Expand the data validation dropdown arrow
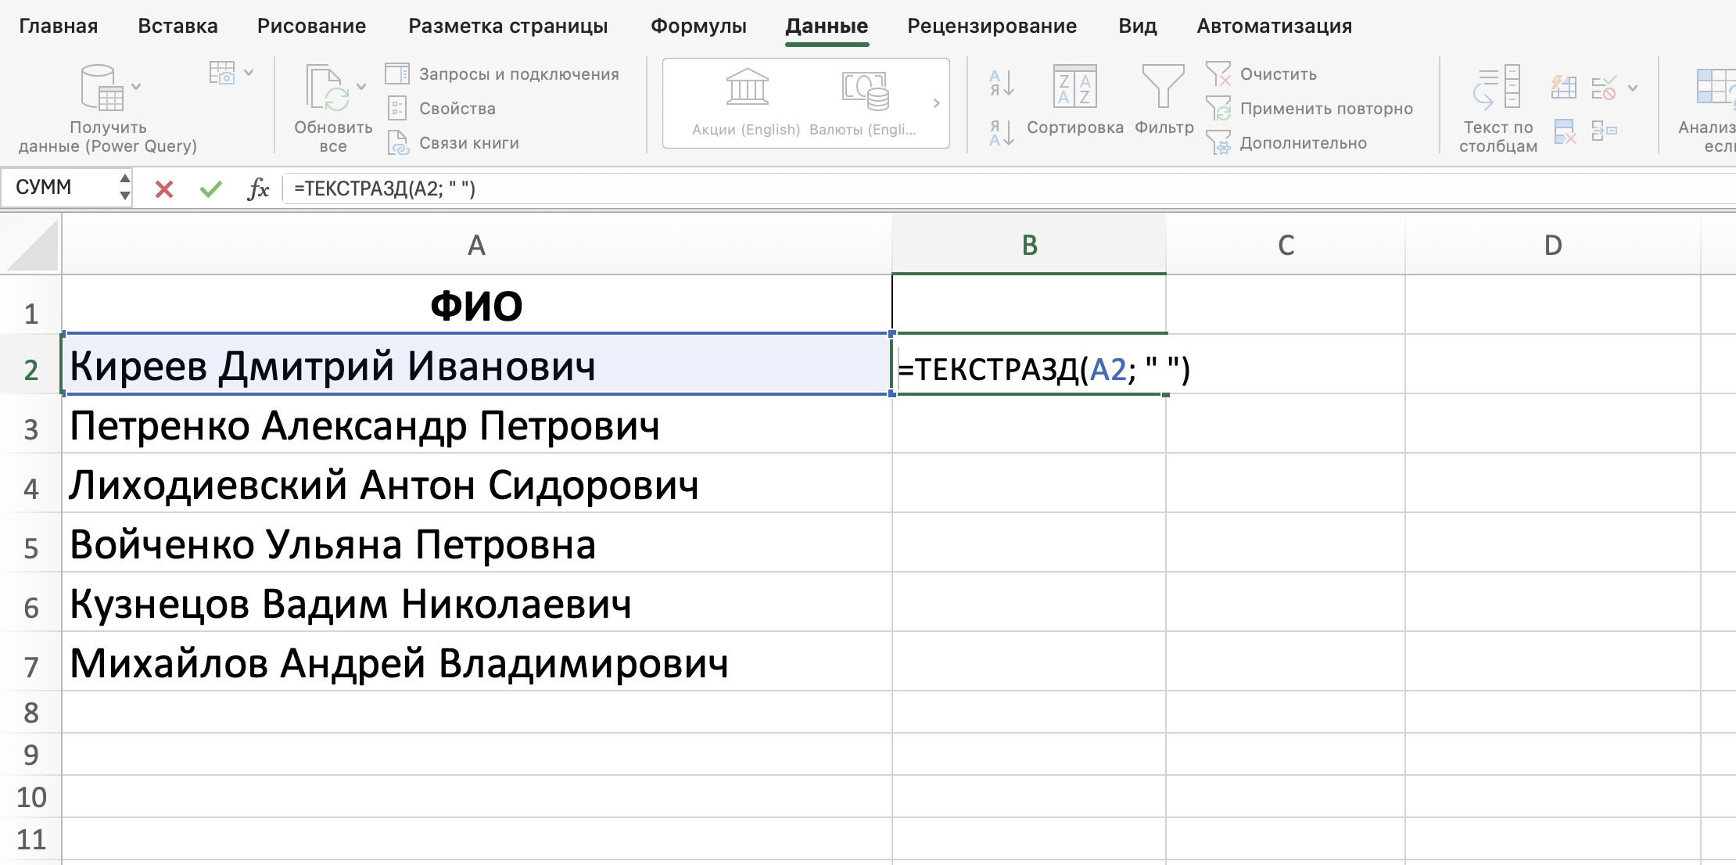Image resolution: width=1736 pixels, height=865 pixels. coord(1632,88)
